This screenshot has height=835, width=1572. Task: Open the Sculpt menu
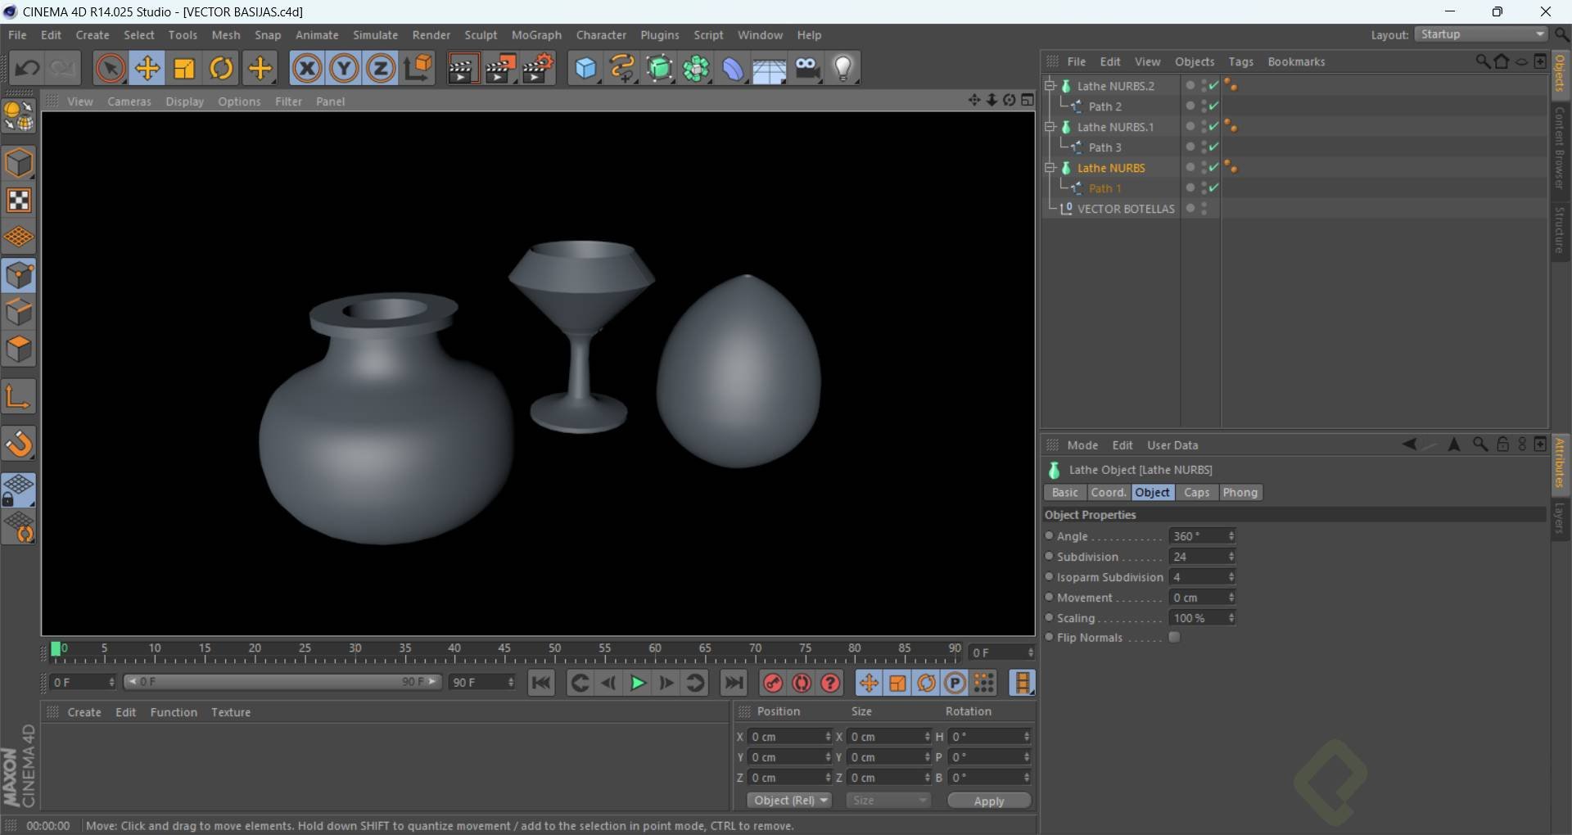tap(481, 35)
